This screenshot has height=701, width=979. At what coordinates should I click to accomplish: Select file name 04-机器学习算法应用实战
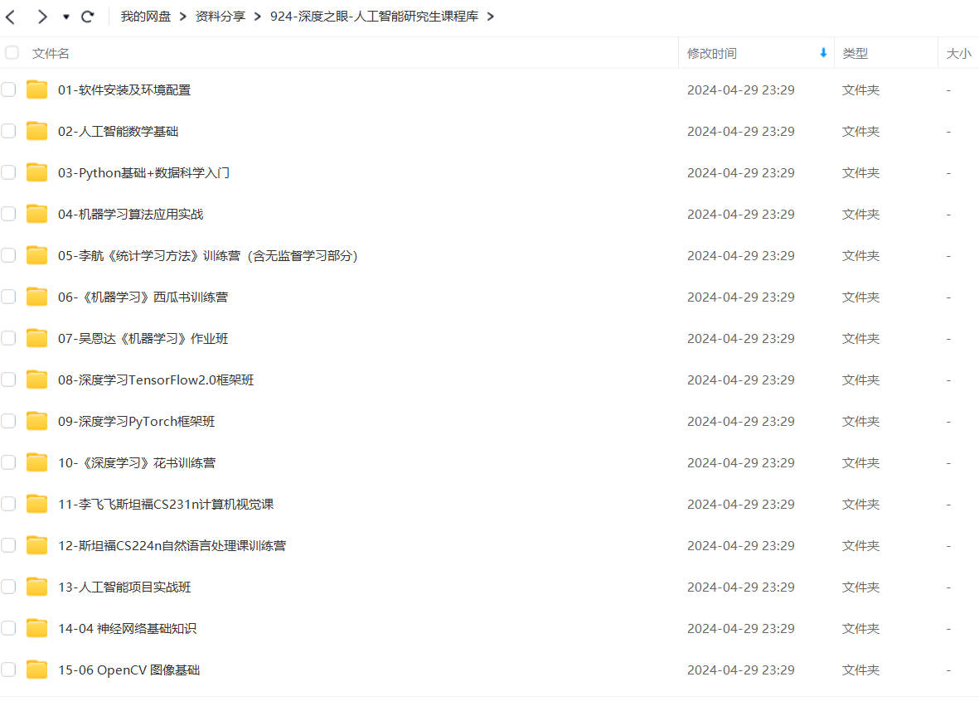[x=130, y=214]
